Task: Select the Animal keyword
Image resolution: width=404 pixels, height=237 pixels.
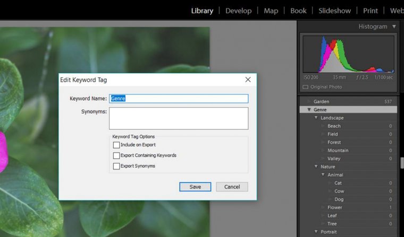Action: pos(335,175)
